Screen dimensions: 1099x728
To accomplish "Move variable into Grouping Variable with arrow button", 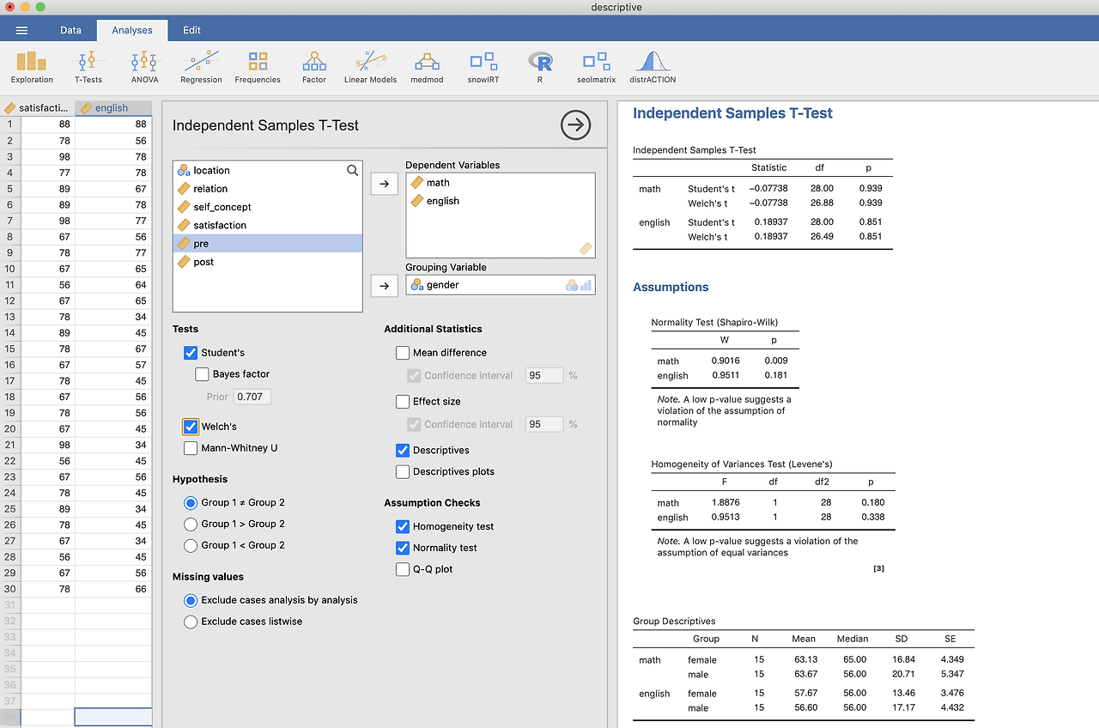I will click(384, 286).
